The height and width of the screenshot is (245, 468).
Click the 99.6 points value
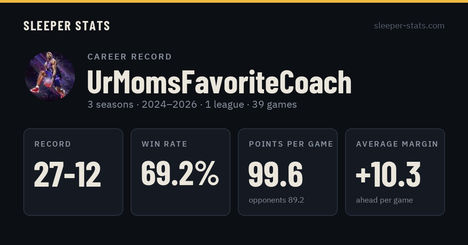tap(275, 175)
